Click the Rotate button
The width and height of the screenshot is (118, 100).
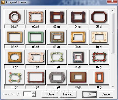pyautogui.click(x=50, y=94)
